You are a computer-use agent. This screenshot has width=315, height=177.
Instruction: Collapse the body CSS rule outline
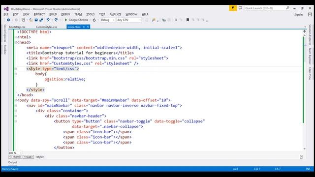pos(16,74)
